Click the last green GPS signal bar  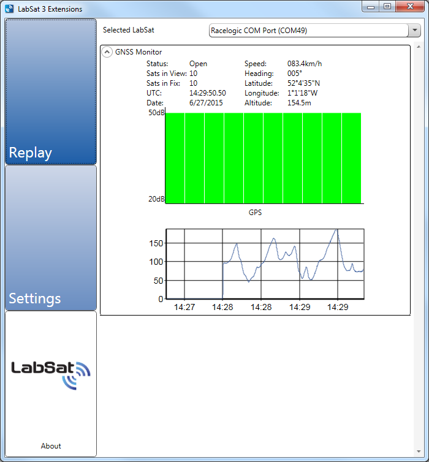point(352,158)
